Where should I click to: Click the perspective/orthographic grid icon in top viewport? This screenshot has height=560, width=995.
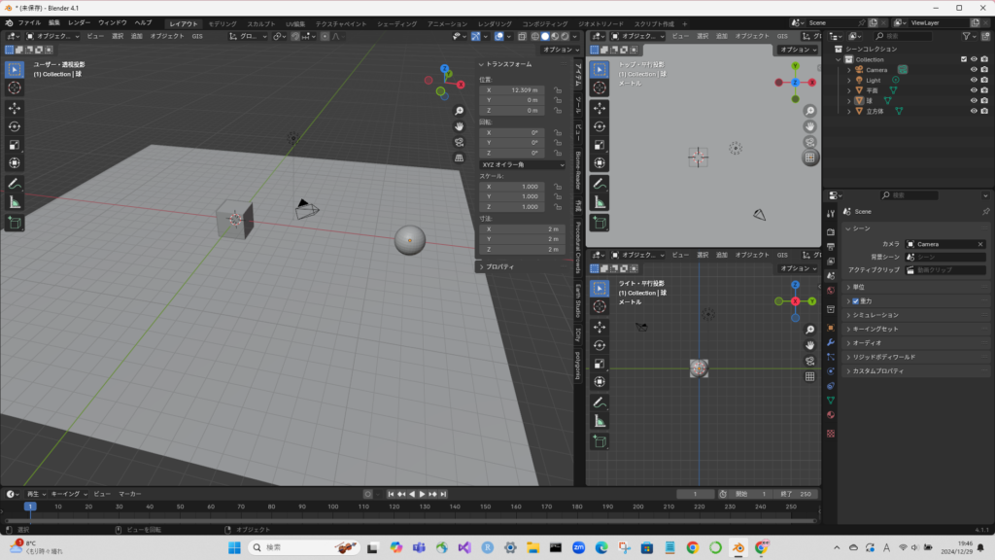[810, 157]
